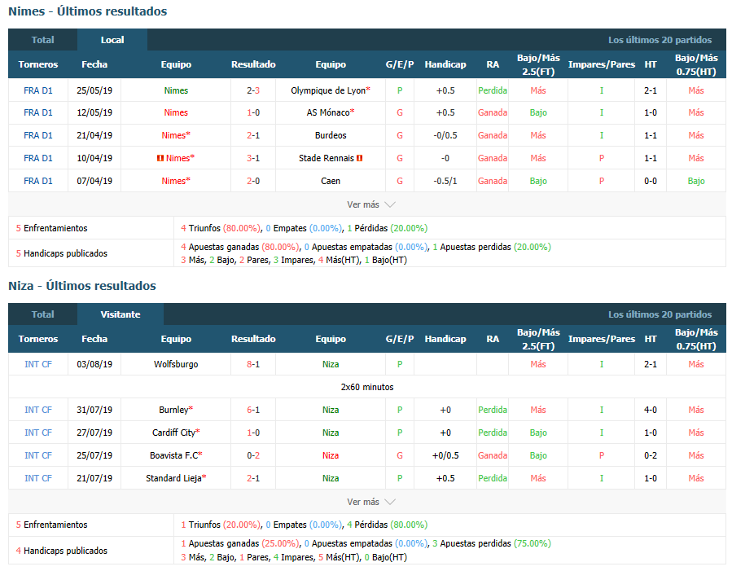This screenshot has height=571, width=732.
Task: Click Burdeos team name
Action: coord(331,135)
